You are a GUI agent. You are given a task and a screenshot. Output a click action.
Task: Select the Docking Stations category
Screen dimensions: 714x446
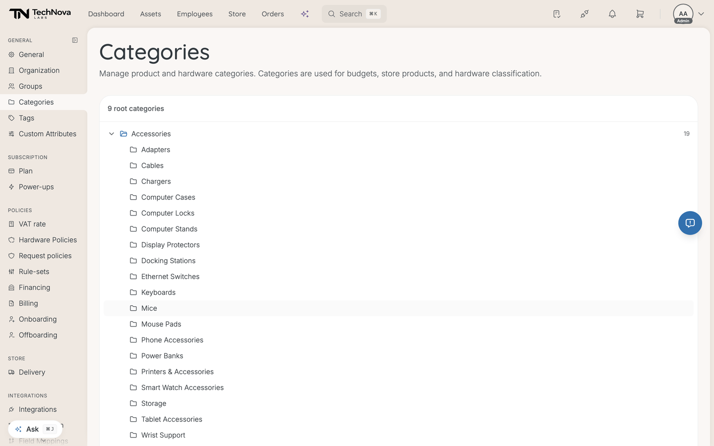pos(399,261)
